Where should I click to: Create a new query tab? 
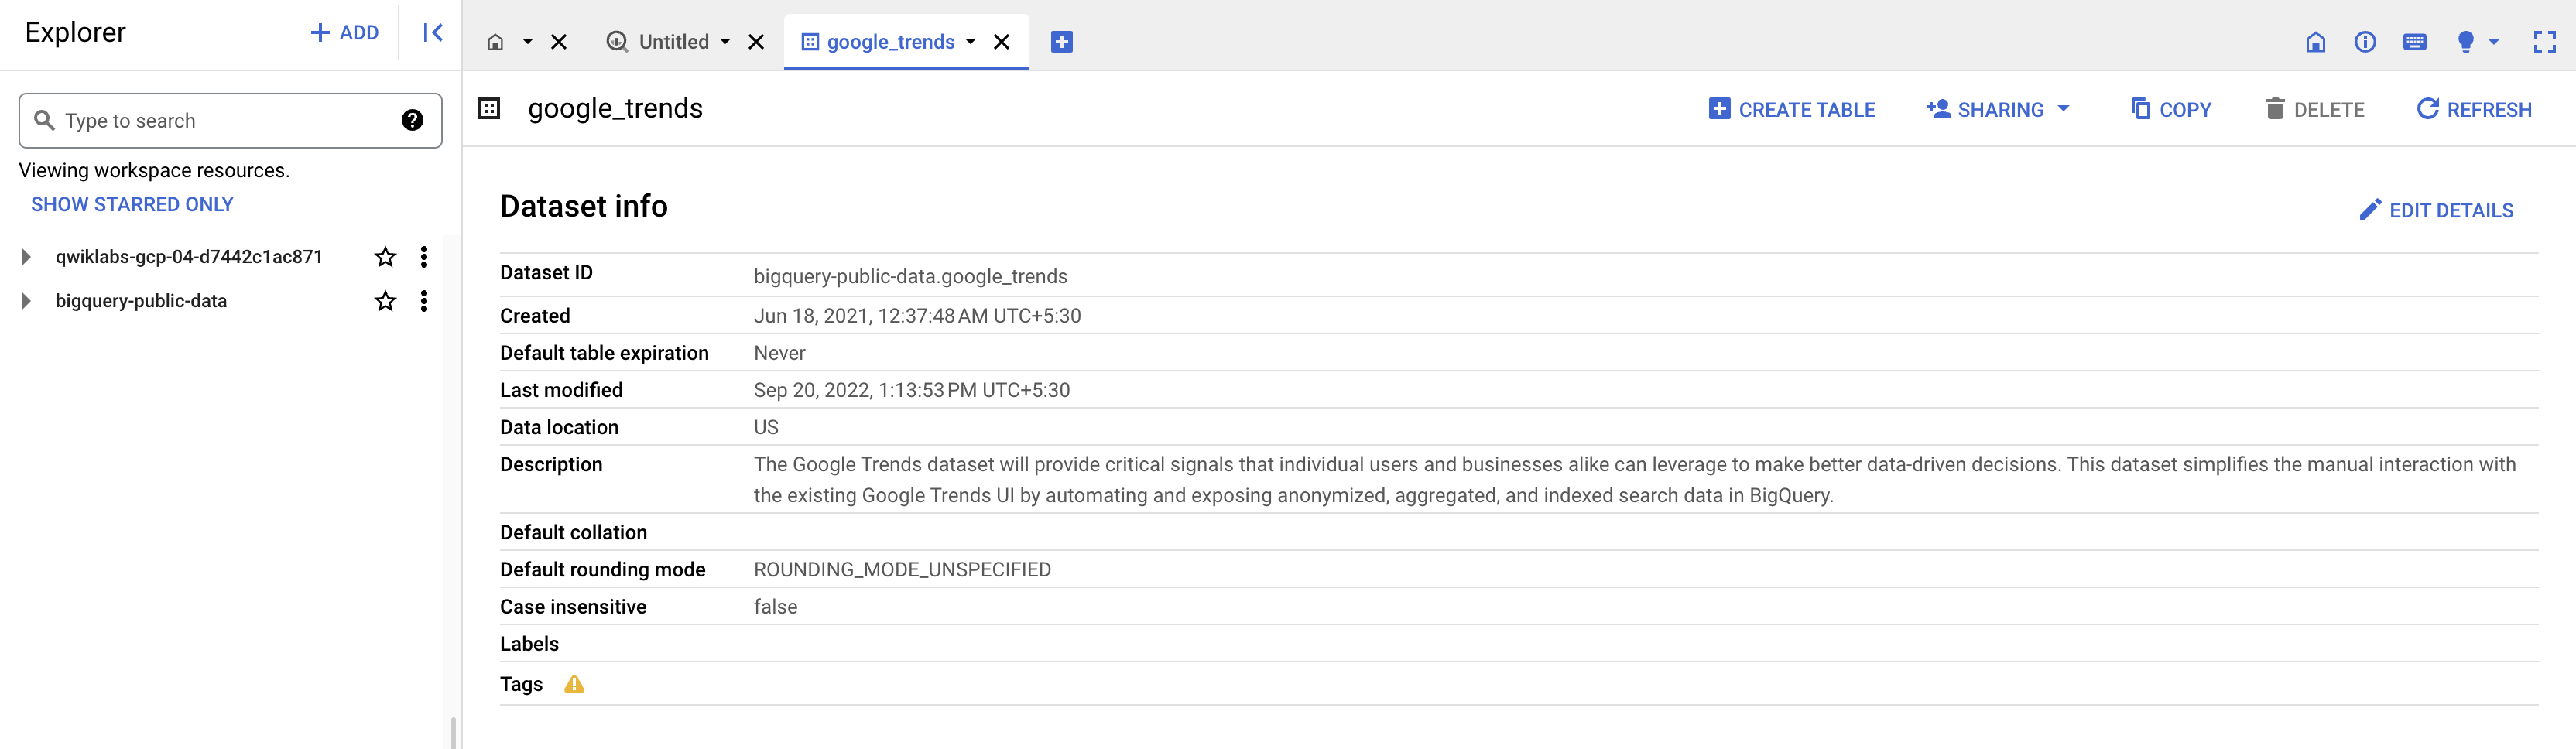point(1062,42)
